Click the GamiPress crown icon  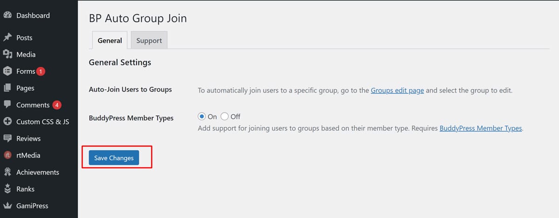[x=7, y=205]
